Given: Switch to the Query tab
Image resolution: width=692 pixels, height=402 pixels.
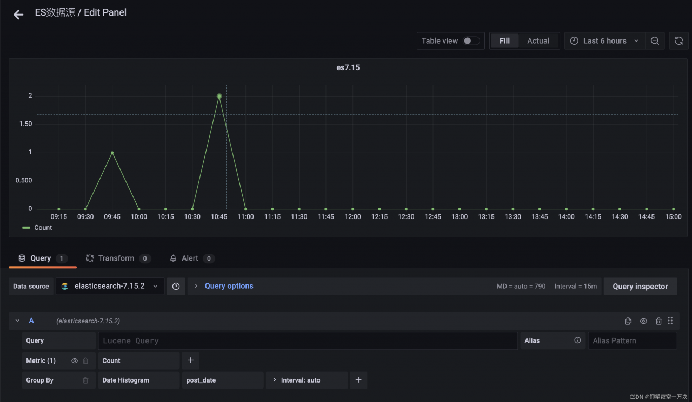Looking at the screenshot, I should click(x=43, y=258).
